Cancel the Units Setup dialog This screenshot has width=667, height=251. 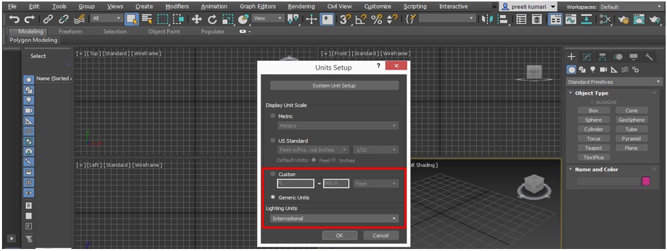pos(381,235)
